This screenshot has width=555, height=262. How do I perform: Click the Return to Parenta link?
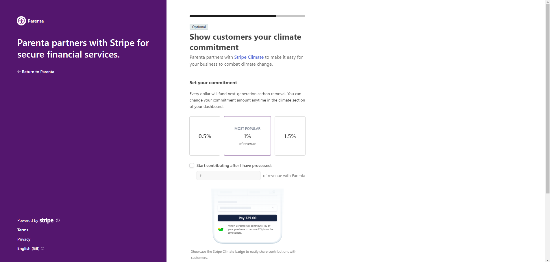(36, 72)
